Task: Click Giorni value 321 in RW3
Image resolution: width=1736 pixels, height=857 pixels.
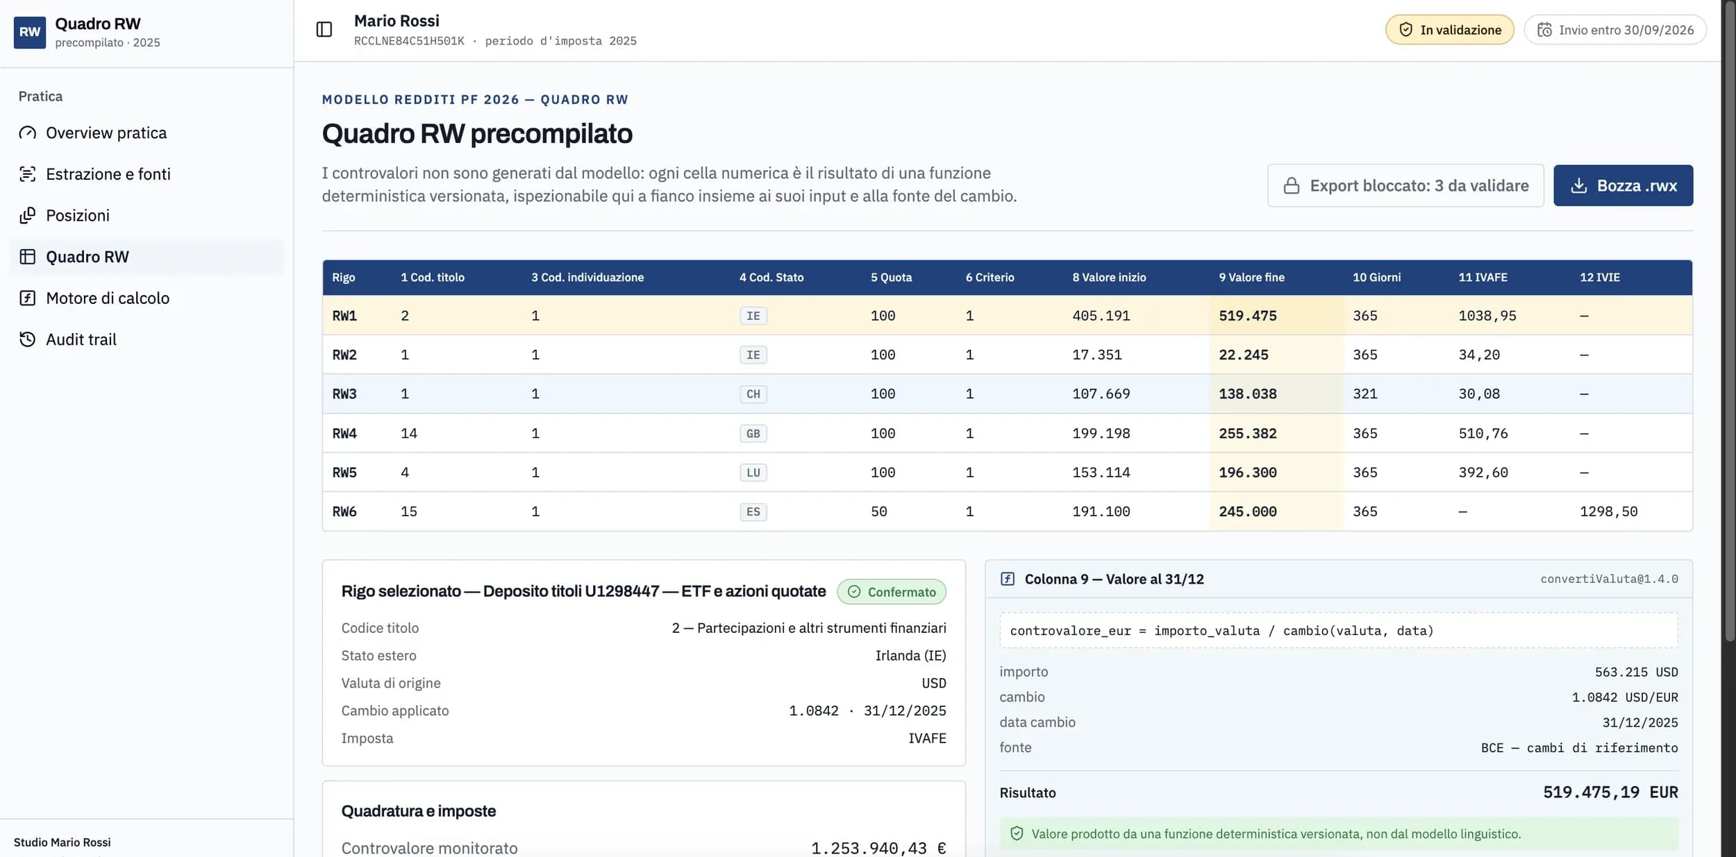Action: [x=1364, y=394]
